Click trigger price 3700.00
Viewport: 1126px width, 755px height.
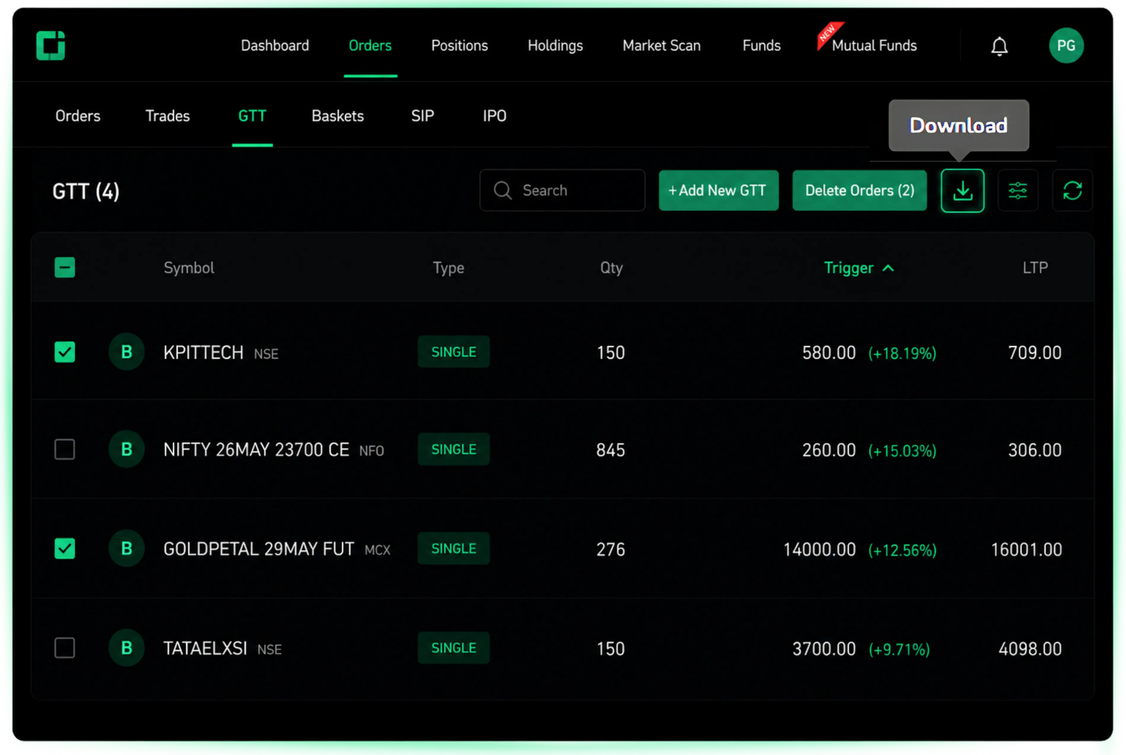pyautogui.click(x=824, y=649)
